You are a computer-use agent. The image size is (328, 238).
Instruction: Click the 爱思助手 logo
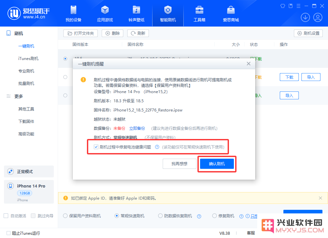(x=29, y=13)
